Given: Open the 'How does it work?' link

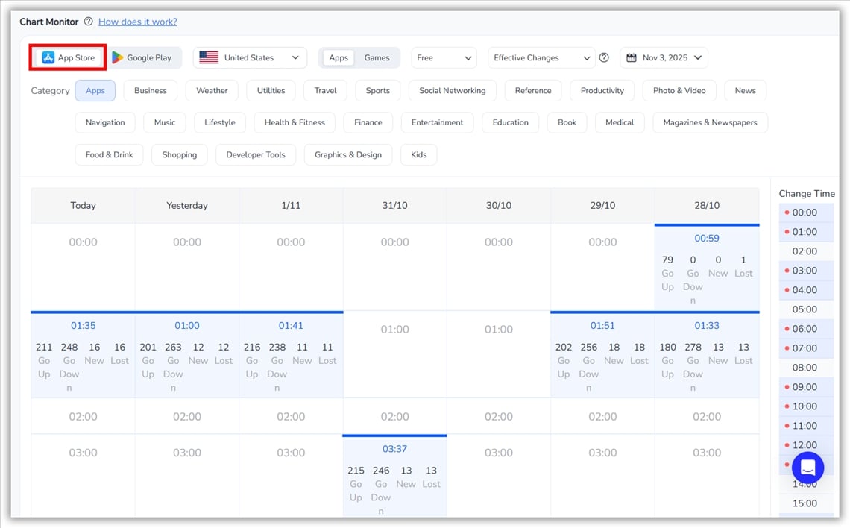Looking at the screenshot, I should 138,22.
